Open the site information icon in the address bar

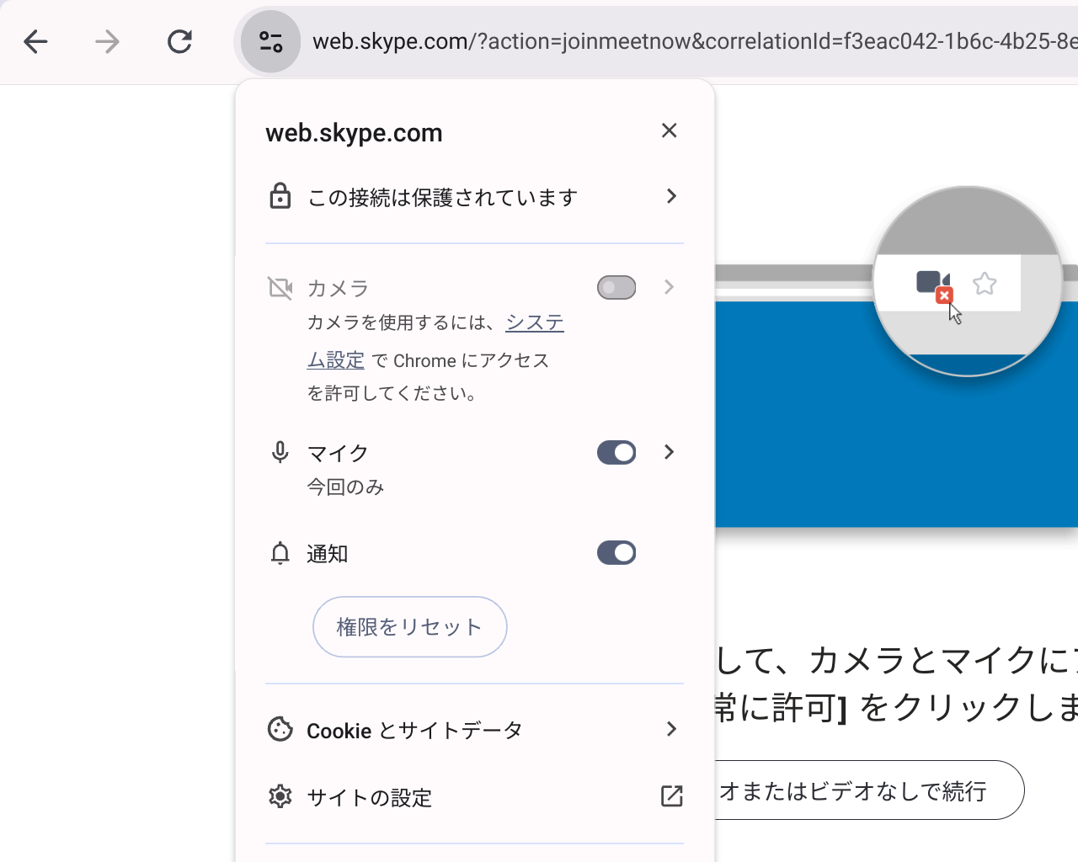[269, 41]
